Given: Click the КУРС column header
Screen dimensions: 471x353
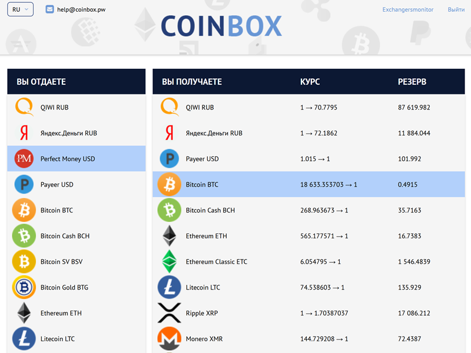Looking at the screenshot, I should coord(310,82).
